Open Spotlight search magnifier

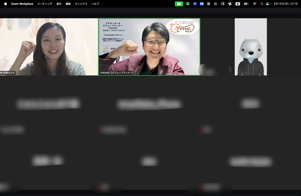(262, 4)
